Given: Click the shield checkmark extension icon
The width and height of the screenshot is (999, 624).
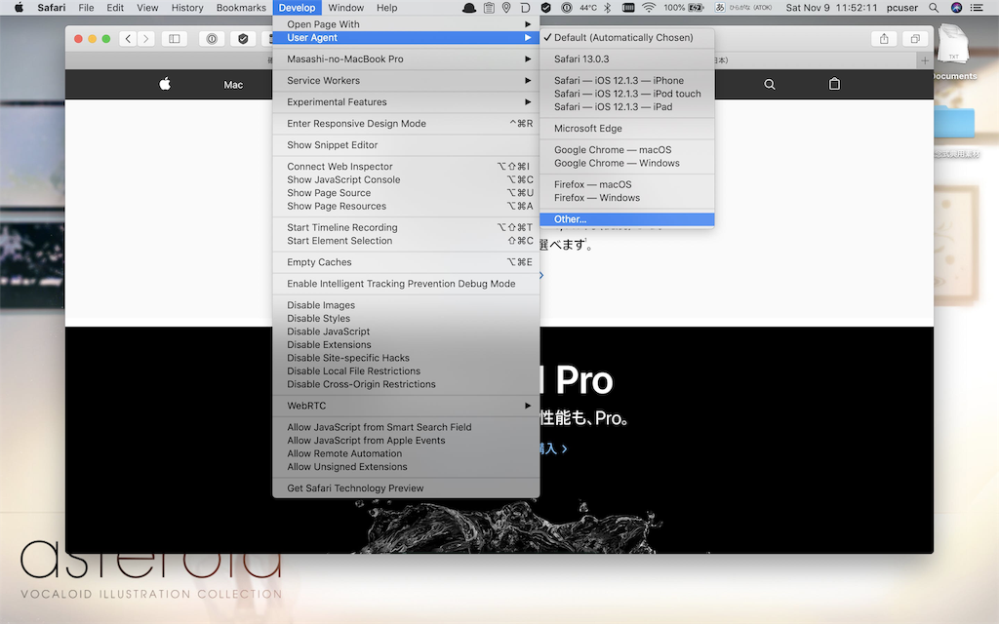Looking at the screenshot, I should [243, 39].
